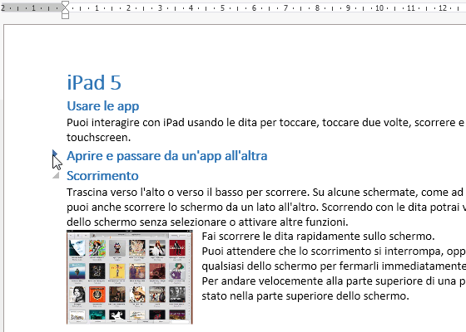Click the orange album cover in the image

(x=97, y=294)
